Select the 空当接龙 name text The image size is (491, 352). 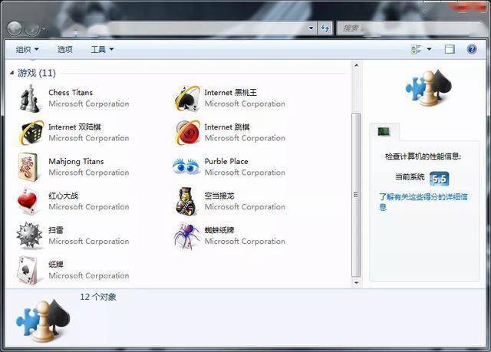(219, 196)
